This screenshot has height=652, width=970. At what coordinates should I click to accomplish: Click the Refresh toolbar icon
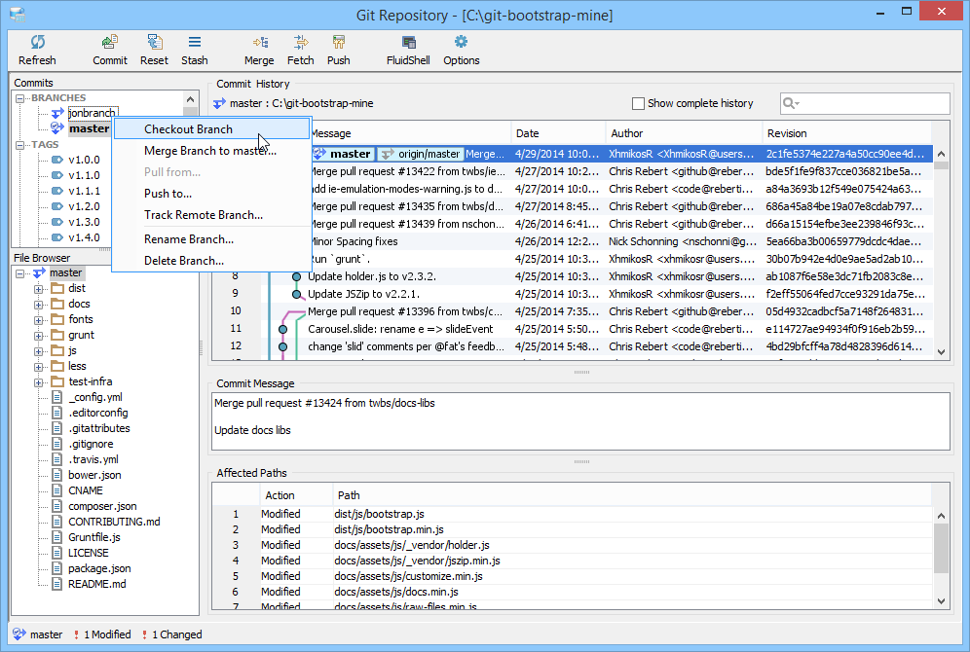point(37,42)
